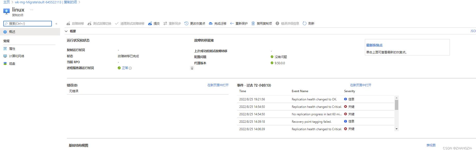
Task: Switch to 表视图 table view
Action: (x=431, y=145)
